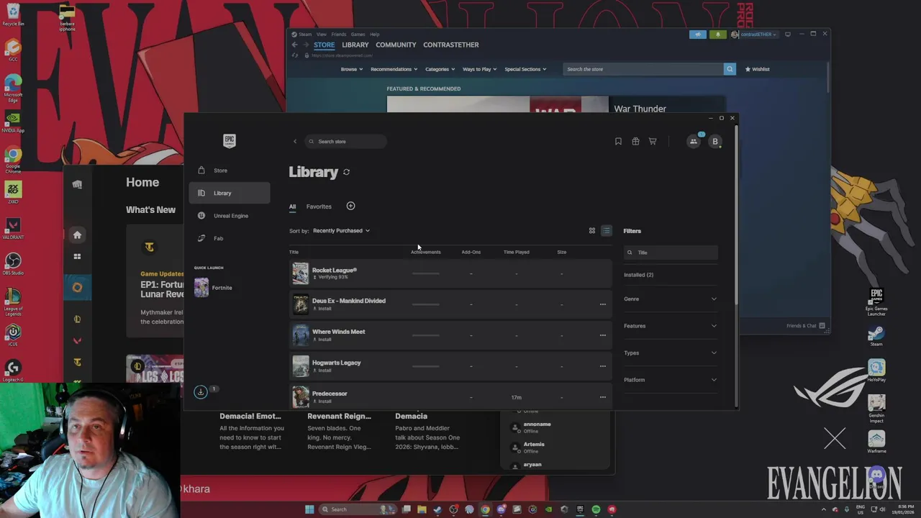
Task: Click Steam store search magnifier button
Action: (730, 69)
